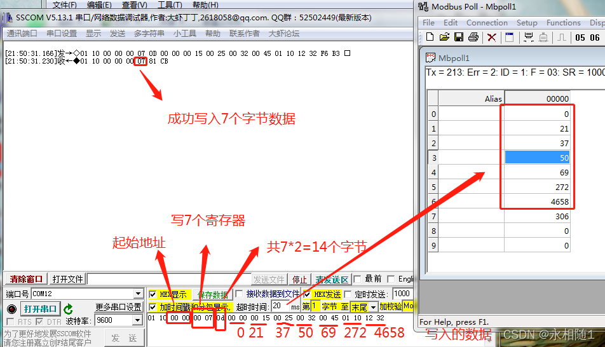Open the window definition icon in Modbus Poll

pos(509,37)
